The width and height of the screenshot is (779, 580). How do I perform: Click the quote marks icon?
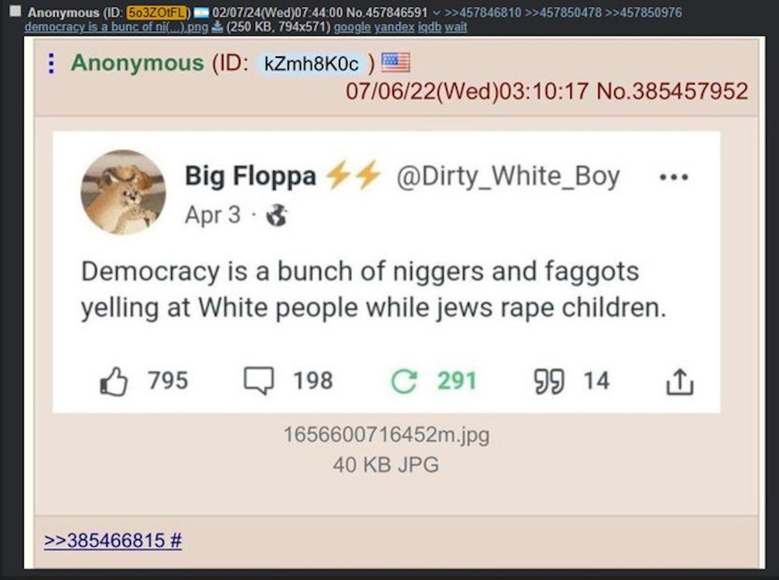pos(547,381)
